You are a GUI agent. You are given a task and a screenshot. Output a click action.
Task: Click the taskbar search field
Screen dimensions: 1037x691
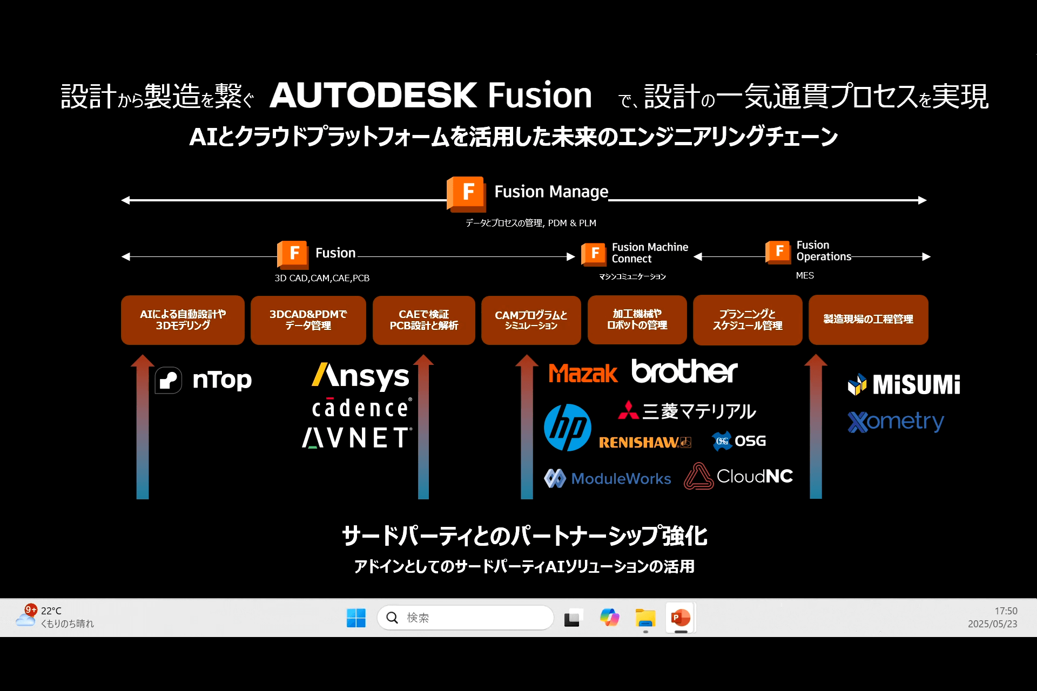(466, 618)
